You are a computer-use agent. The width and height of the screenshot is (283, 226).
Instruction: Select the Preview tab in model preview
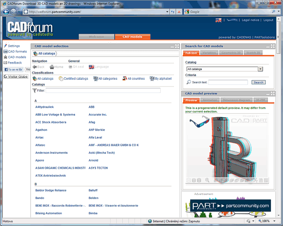point(191,100)
